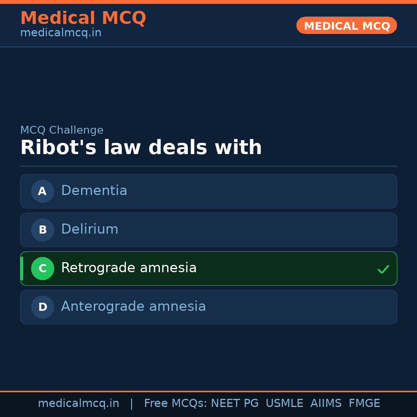Click the orange MEDICAL MCQ badge

(346, 25)
